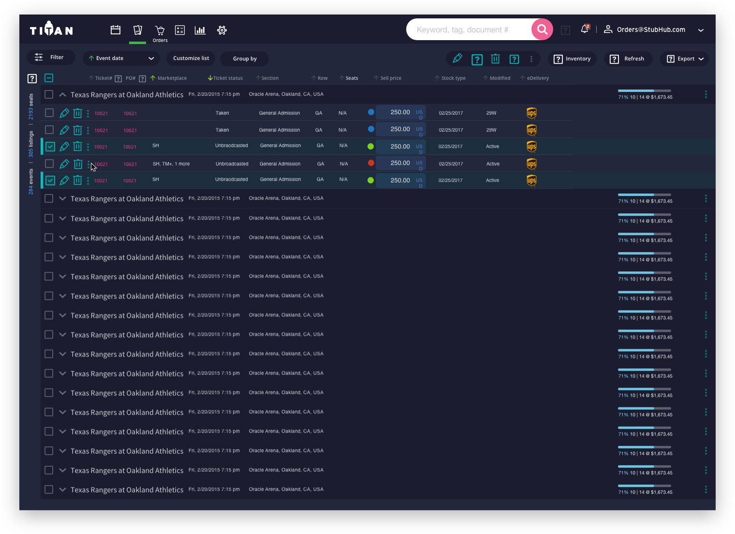
Task: Delete the second Taken listing via trash icon
Action: (77, 130)
